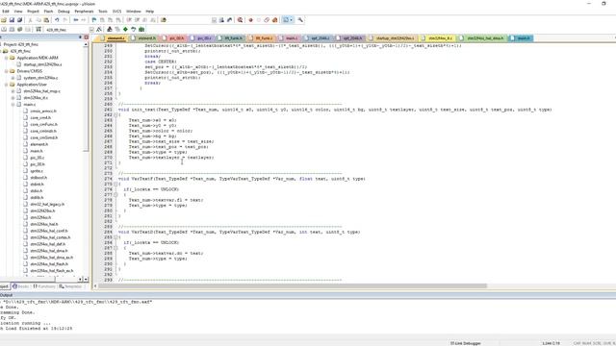The width and height of the screenshot is (616, 346).
Task: Open the Configuration wrench icon
Action: (x=300, y=20)
